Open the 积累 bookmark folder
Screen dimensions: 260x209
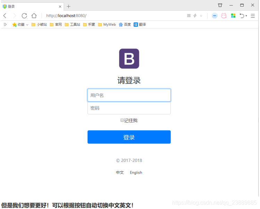click(x=89, y=25)
